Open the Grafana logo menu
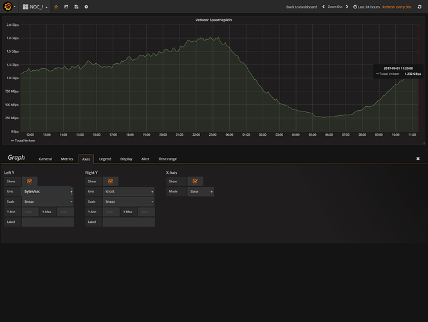 (x=8, y=6)
